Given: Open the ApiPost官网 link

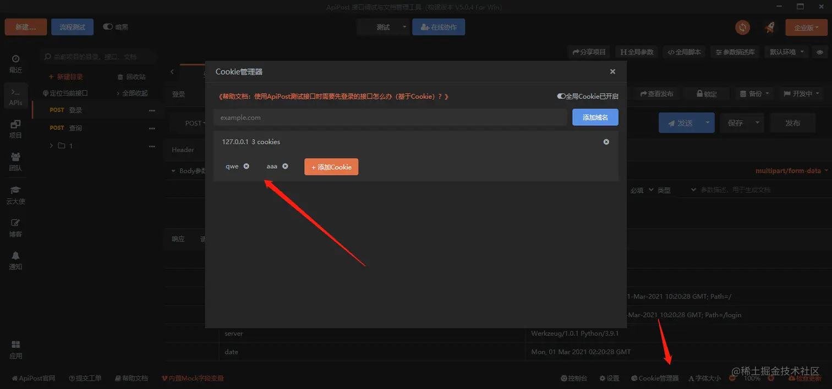Looking at the screenshot, I should pos(34,379).
